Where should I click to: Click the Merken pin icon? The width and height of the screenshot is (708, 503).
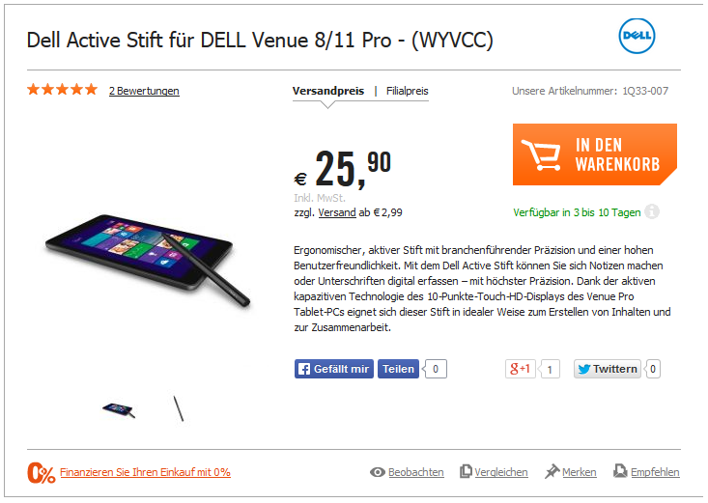(552, 471)
